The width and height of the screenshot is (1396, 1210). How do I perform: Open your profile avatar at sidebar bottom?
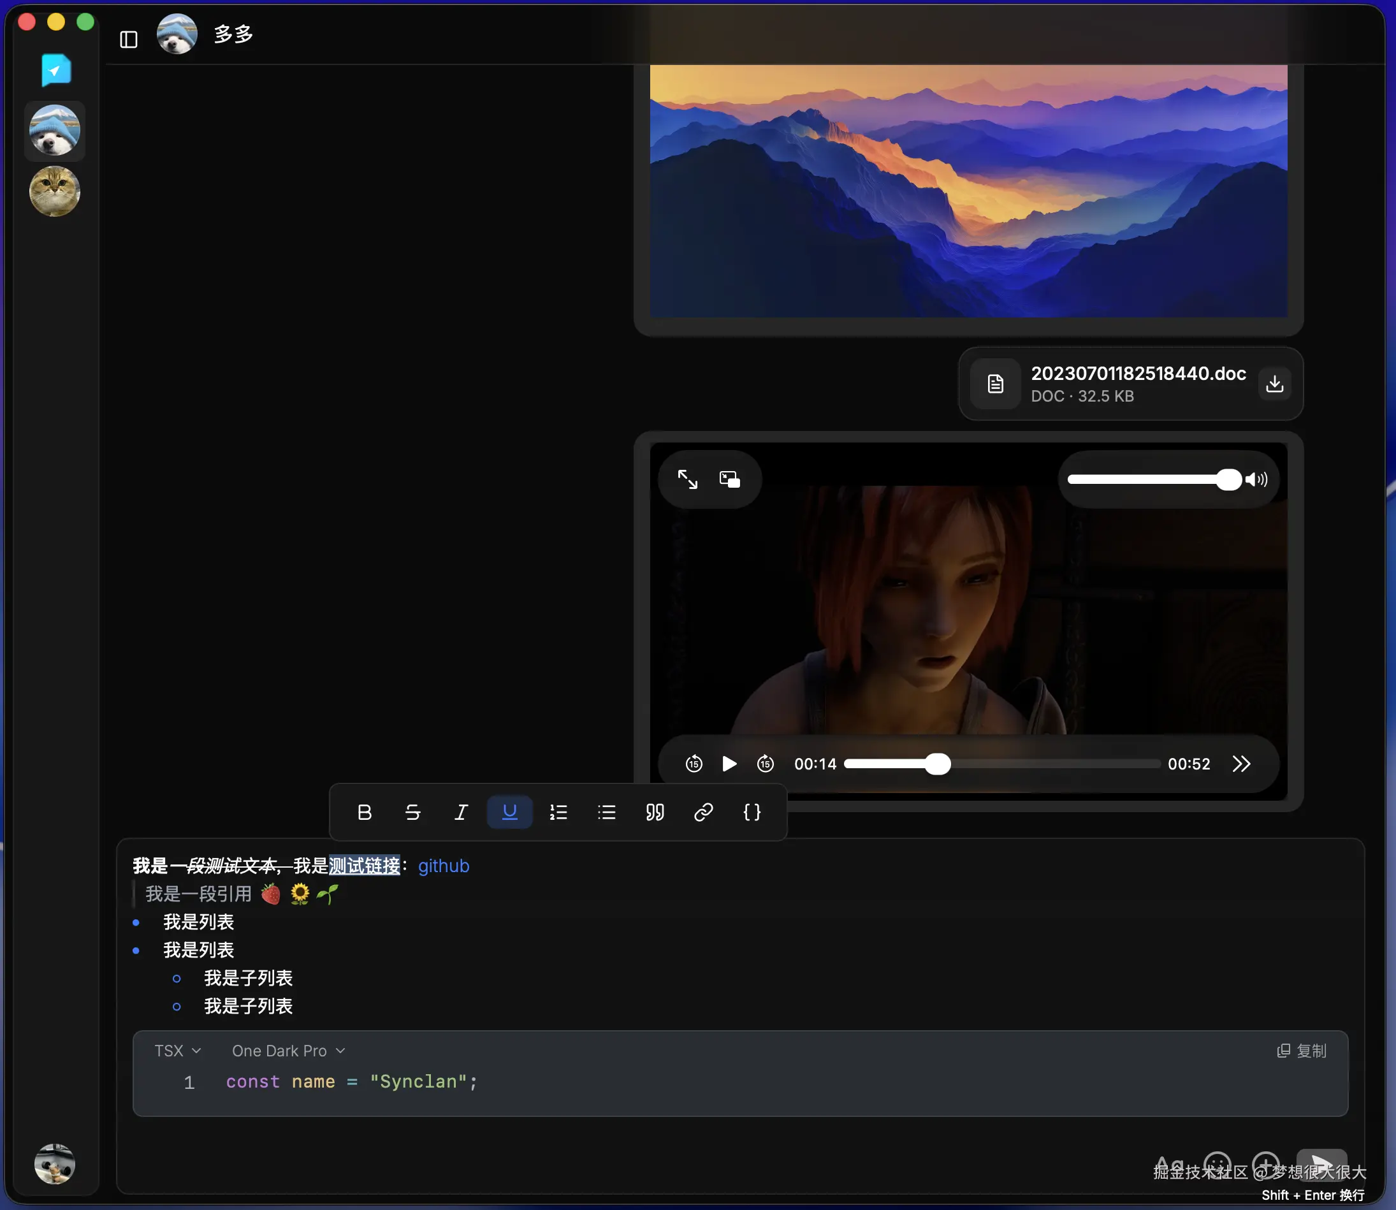[x=55, y=1163]
